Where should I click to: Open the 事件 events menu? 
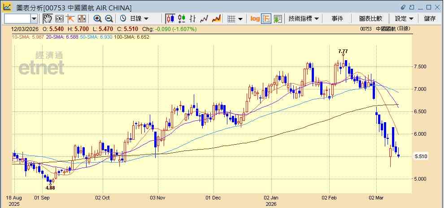[x=337, y=19]
